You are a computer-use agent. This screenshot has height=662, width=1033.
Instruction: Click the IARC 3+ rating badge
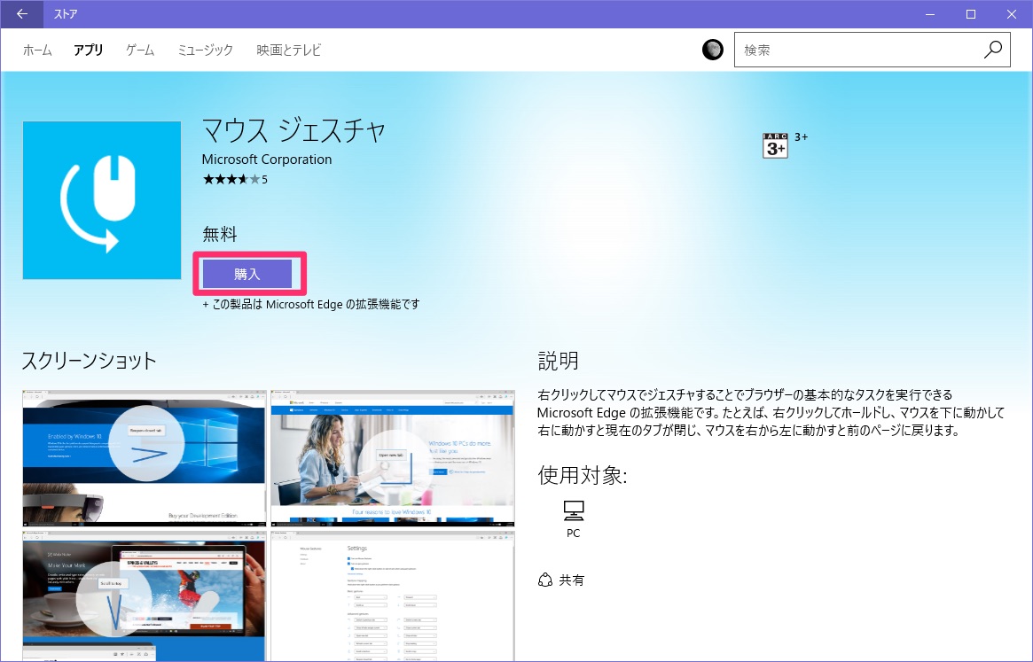pyautogui.click(x=775, y=145)
